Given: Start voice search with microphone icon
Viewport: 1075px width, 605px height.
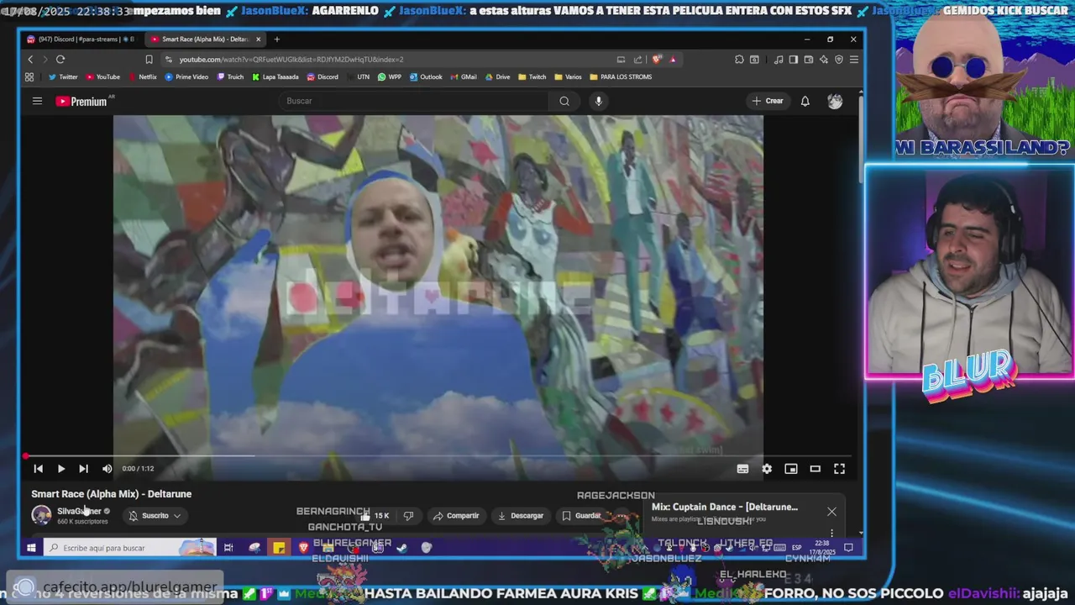Looking at the screenshot, I should click(598, 101).
